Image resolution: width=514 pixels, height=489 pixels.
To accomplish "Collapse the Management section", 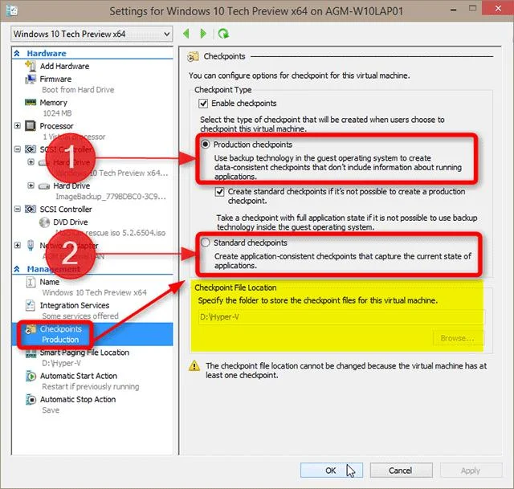I will pyautogui.click(x=17, y=269).
